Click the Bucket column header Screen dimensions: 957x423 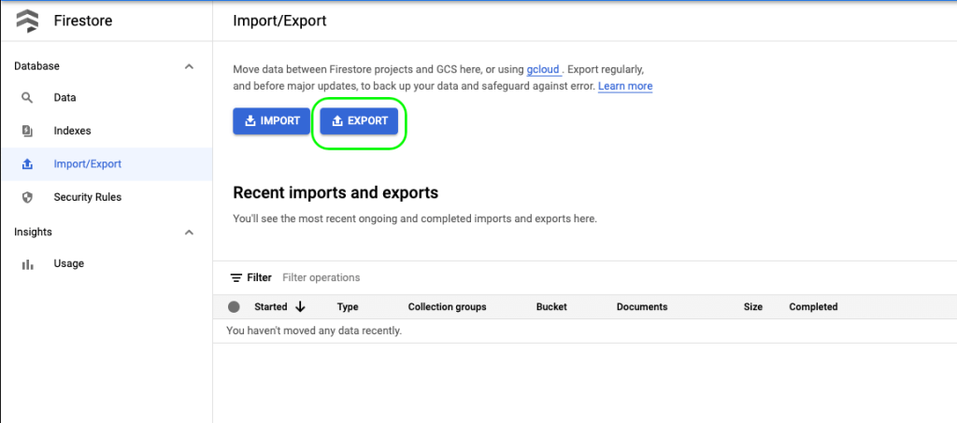coord(551,306)
